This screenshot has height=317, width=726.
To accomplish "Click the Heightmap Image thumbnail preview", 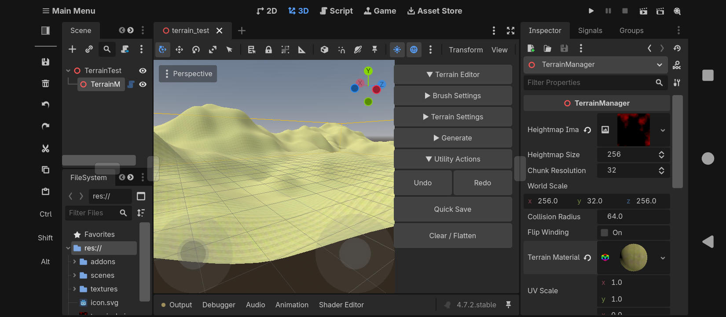I will [x=634, y=130].
